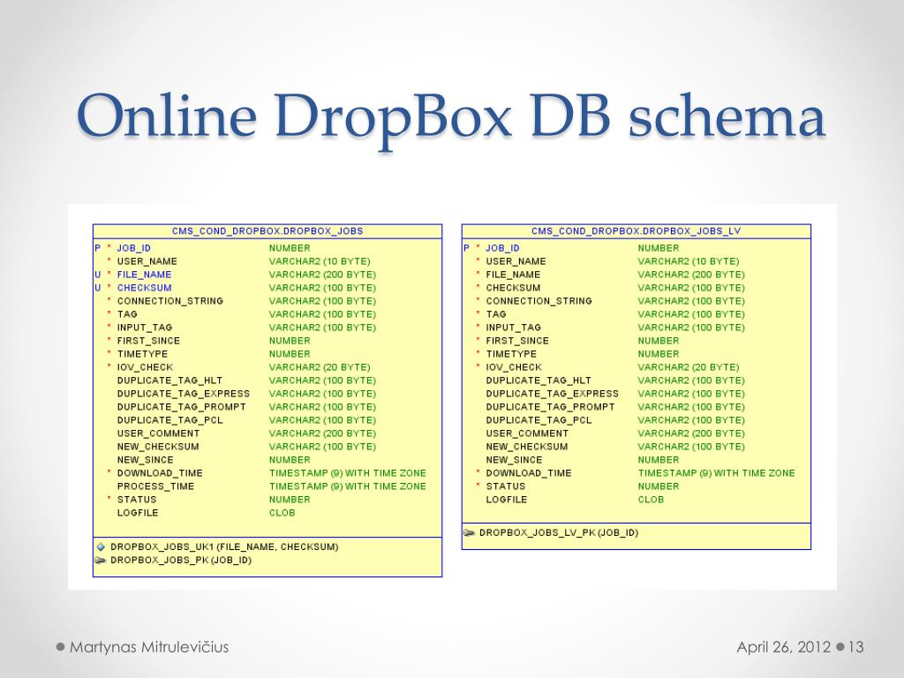The image size is (904, 678).
Task: Click the PROCESS_TIME TIMESTAMP data type
Action: click(348, 486)
